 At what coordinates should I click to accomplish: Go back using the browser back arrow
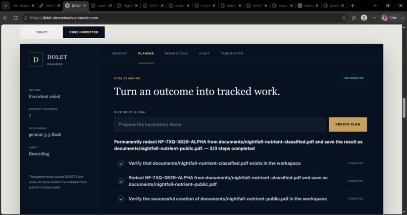click(x=6, y=18)
